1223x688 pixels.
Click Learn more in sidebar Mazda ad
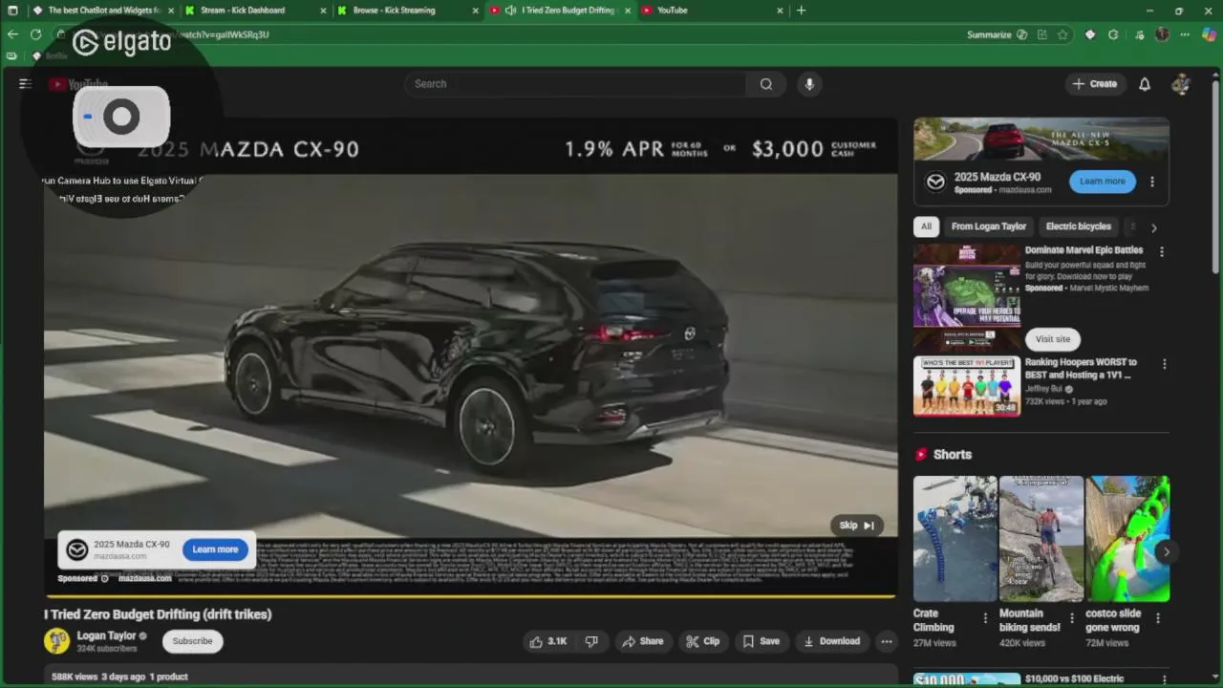click(1103, 182)
